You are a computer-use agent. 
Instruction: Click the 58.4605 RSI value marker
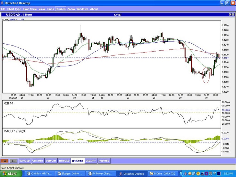coord(226,110)
